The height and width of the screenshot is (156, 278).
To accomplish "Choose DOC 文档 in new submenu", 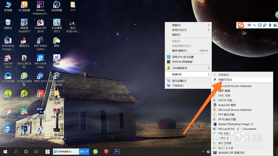I will (x=242, y=95).
